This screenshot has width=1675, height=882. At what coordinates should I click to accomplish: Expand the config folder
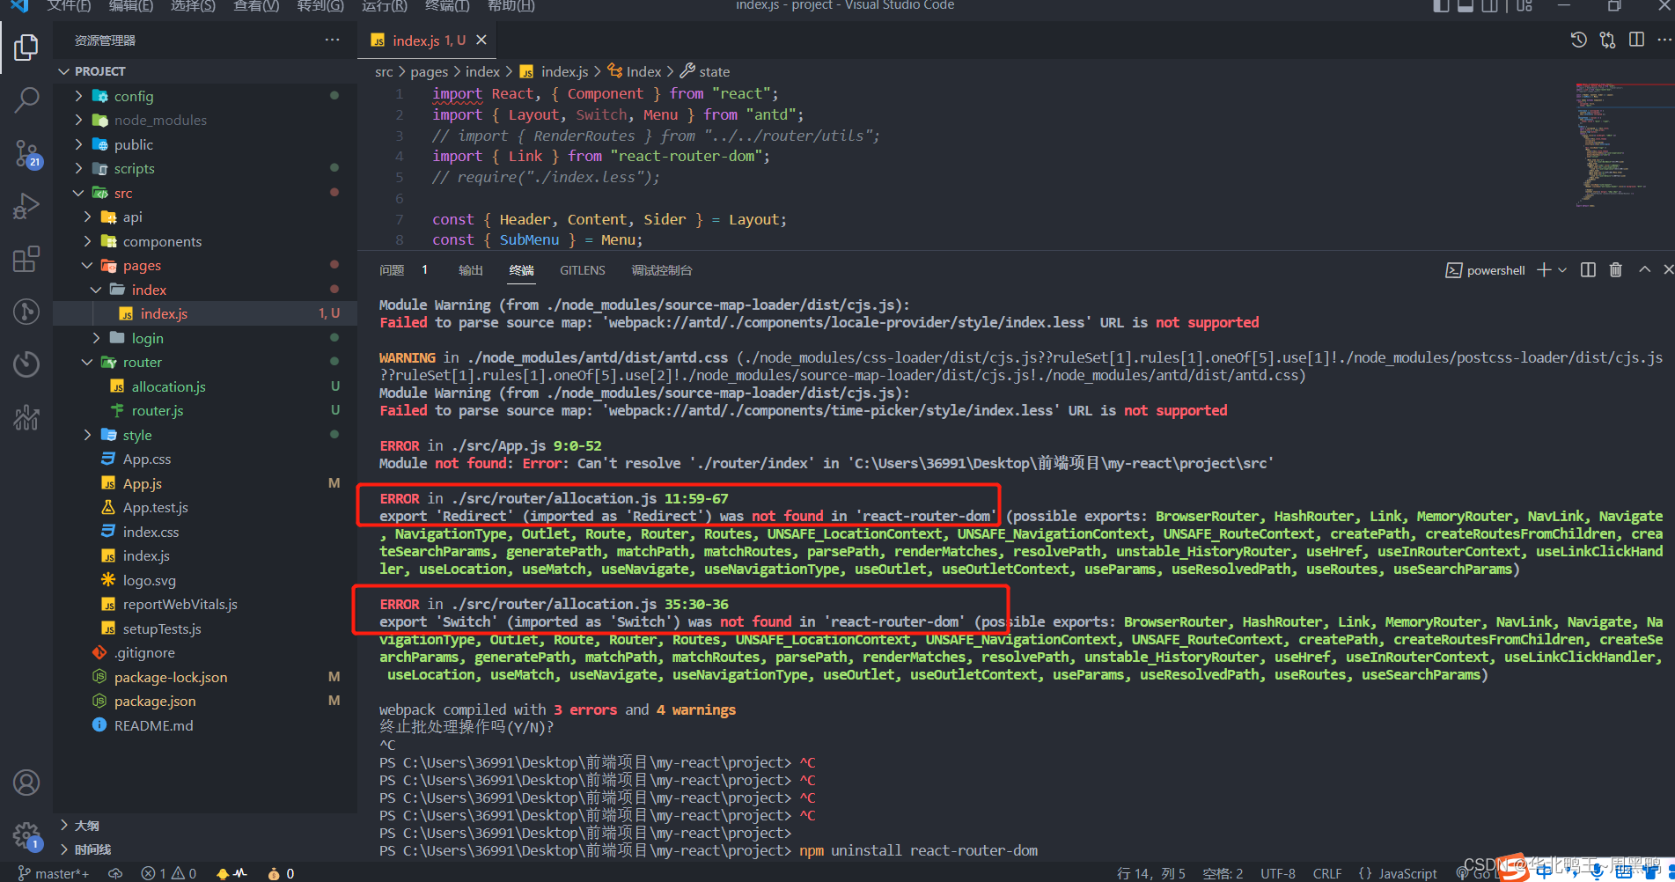click(x=204, y=96)
